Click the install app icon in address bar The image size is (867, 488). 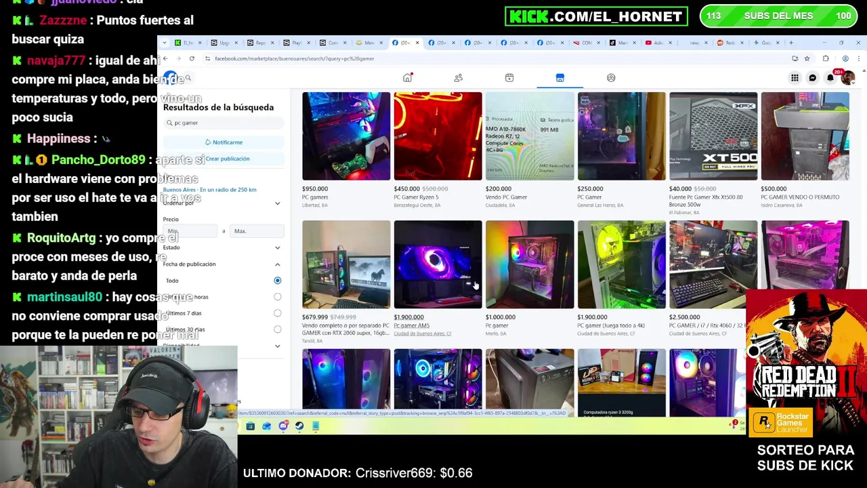tap(795, 58)
